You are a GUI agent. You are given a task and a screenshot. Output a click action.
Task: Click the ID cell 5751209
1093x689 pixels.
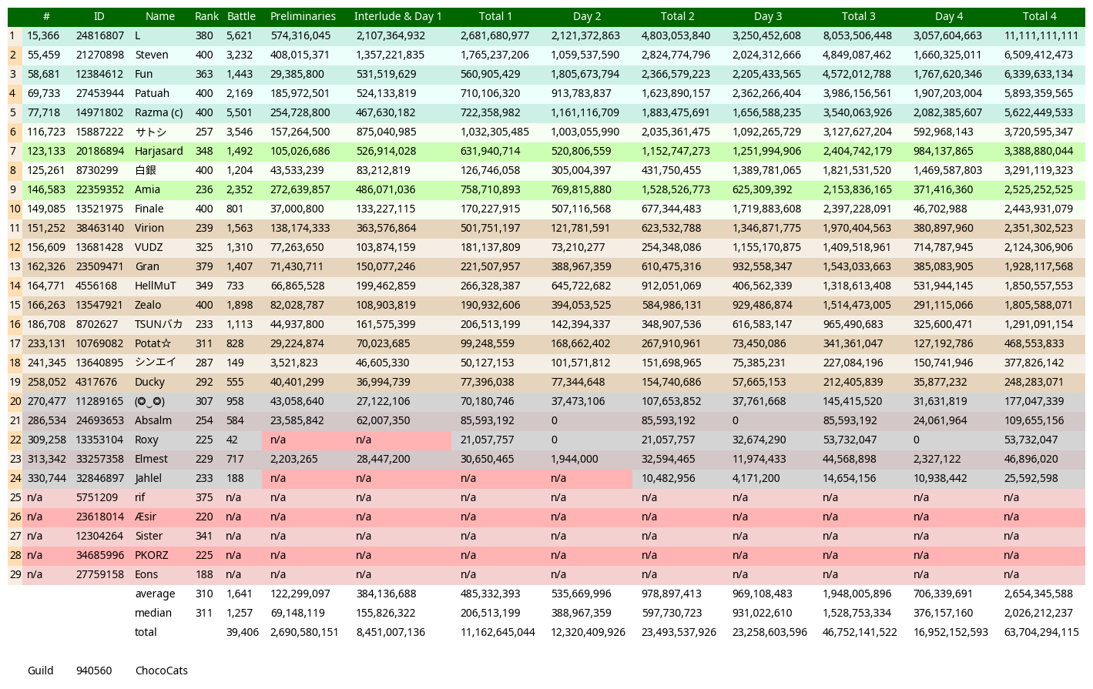[97, 497]
